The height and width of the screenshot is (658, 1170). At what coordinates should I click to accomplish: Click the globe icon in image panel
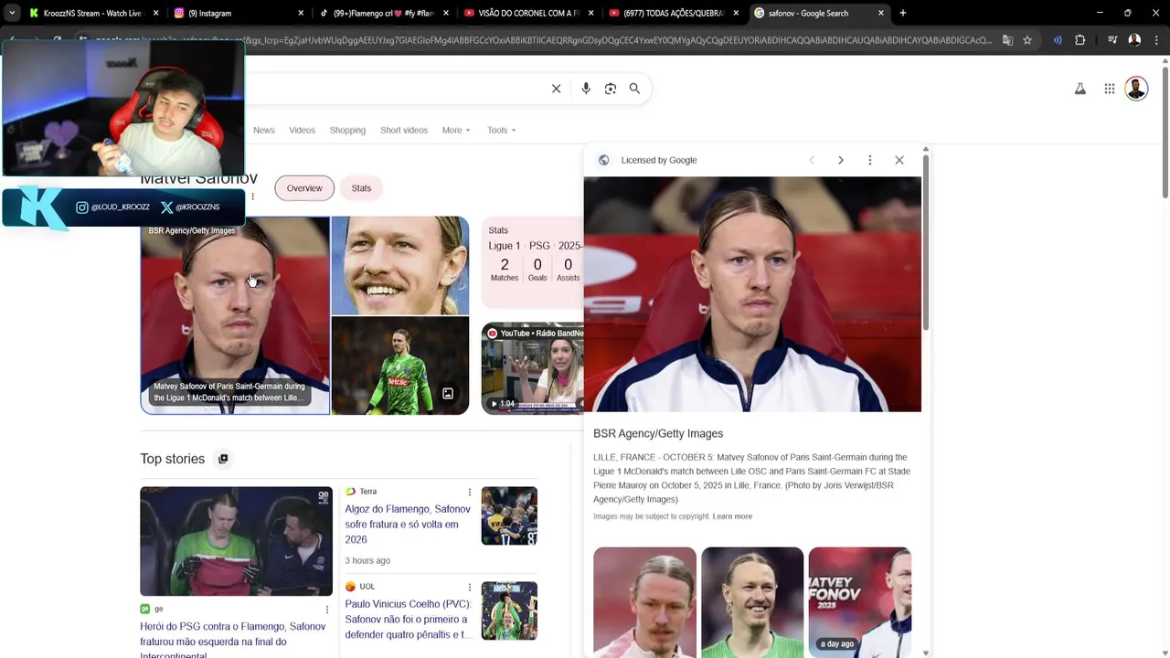(603, 160)
